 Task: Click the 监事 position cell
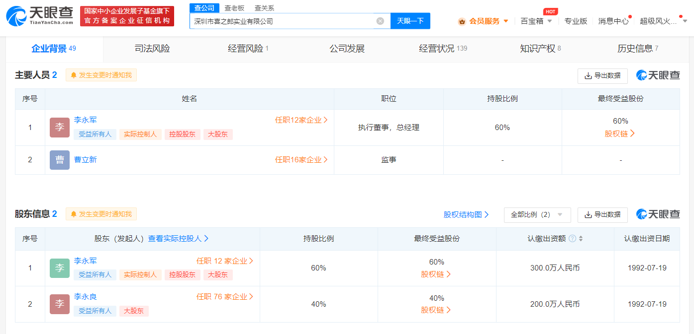[389, 160]
